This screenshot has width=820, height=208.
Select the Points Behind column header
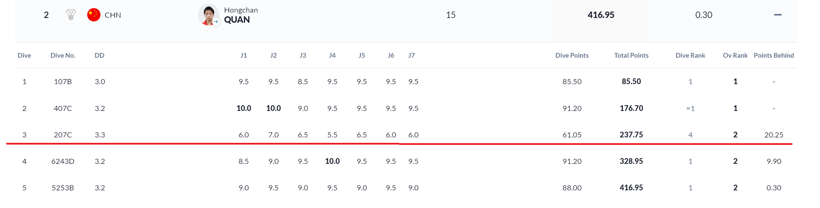[774, 55]
